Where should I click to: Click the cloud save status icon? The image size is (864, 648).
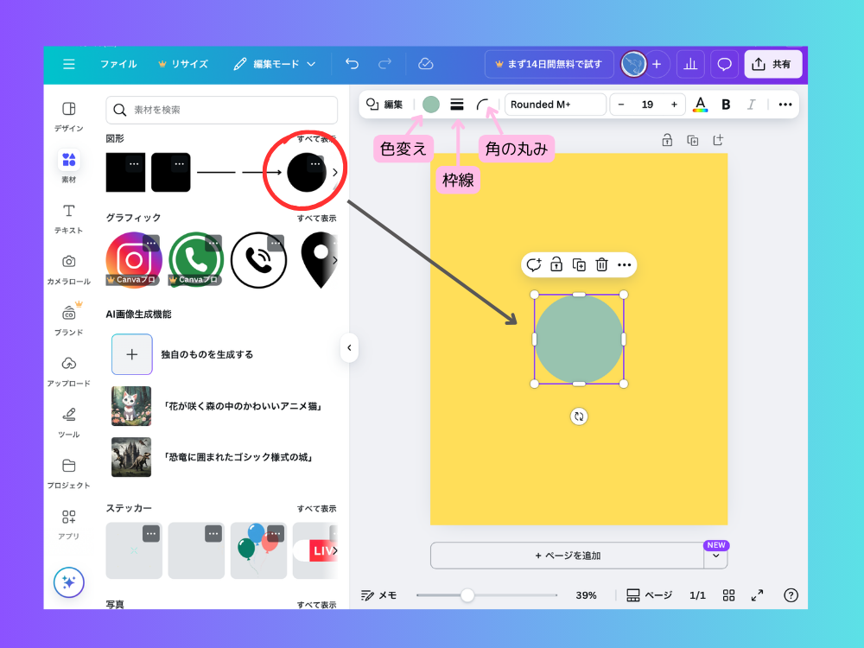click(425, 64)
